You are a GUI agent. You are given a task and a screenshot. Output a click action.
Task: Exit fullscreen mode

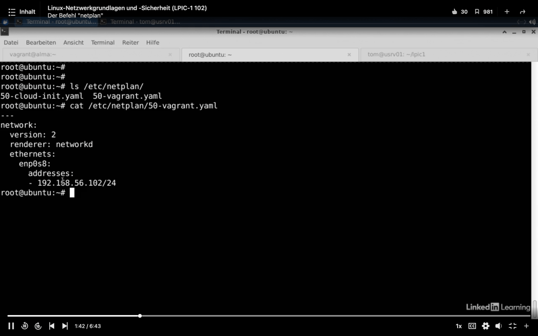512,326
